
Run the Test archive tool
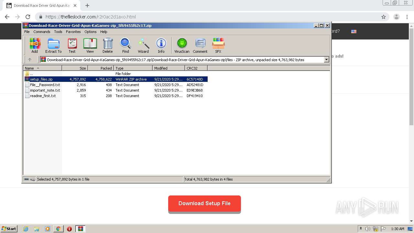coord(72,45)
